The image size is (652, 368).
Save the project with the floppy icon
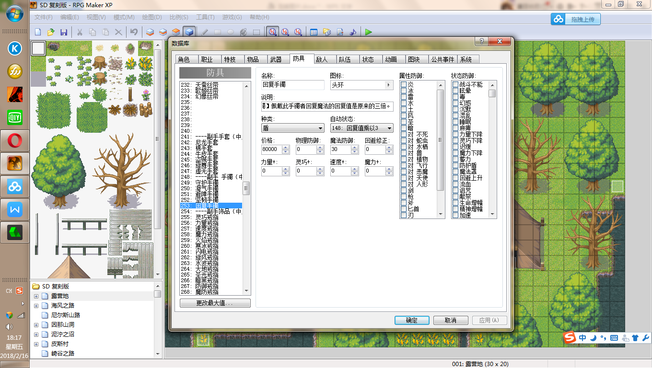tap(63, 32)
